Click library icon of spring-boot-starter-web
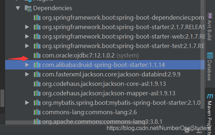Image resolution: width=215 pixels, height=135 pixels. click(x=37, y=36)
